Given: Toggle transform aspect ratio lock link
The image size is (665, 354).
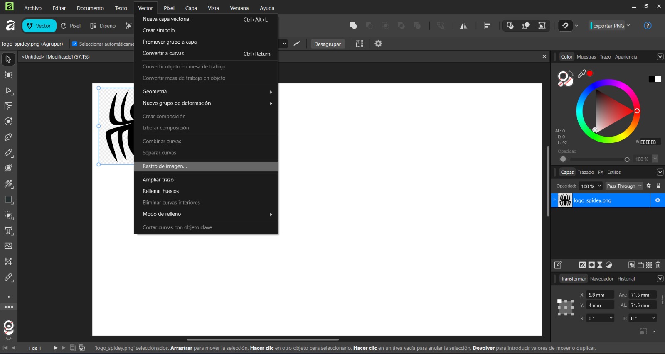Looking at the screenshot, I should pos(663,300).
